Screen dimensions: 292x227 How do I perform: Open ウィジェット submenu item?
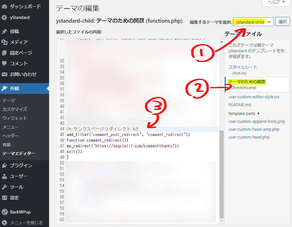pyautogui.click(x=15, y=118)
